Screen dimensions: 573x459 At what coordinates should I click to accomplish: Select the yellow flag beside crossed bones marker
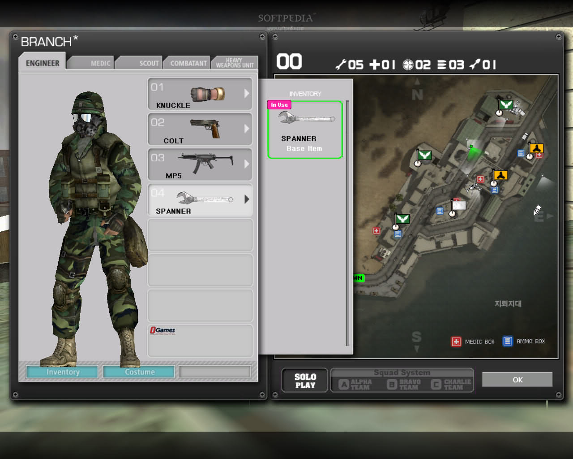(x=500, y=175)
